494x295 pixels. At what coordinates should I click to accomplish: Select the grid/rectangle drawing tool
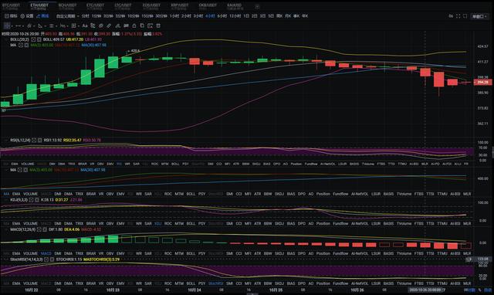(x=73, y=25)
